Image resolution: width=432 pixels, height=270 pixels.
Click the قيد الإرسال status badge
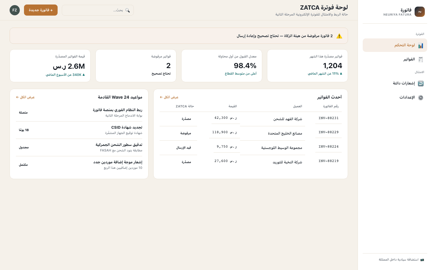(x=184, y=148)
